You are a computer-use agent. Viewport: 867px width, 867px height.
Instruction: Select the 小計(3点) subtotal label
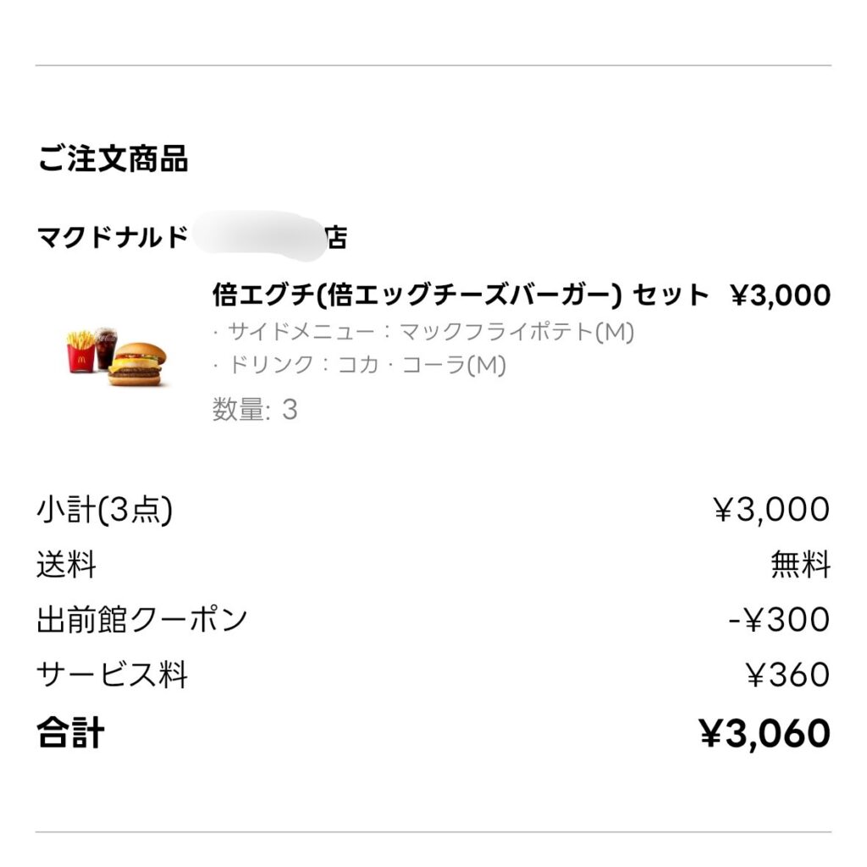(104, 511)
